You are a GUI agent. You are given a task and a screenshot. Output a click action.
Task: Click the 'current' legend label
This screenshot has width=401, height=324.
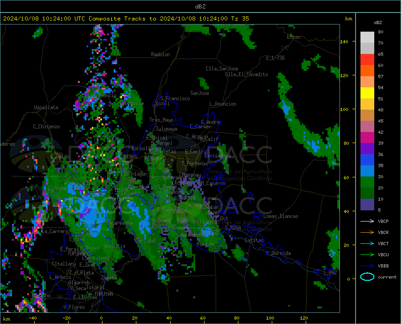(387, 277)
